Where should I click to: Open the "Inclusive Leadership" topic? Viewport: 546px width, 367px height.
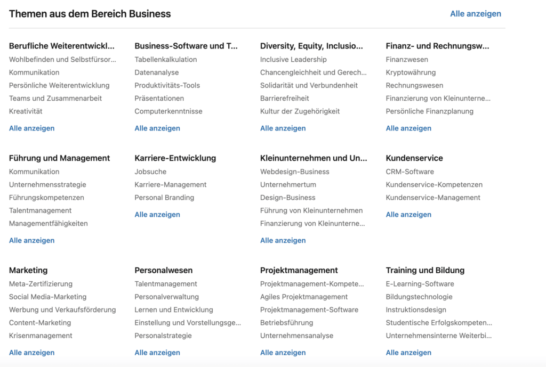(x=293, y=60)
